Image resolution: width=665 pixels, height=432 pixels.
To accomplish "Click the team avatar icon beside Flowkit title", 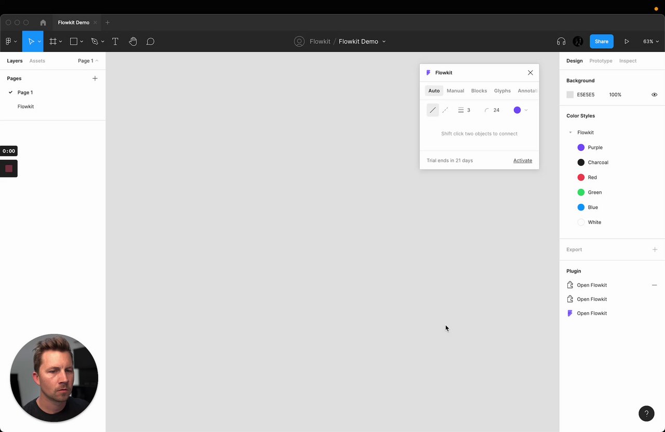I will click(299, 42).
